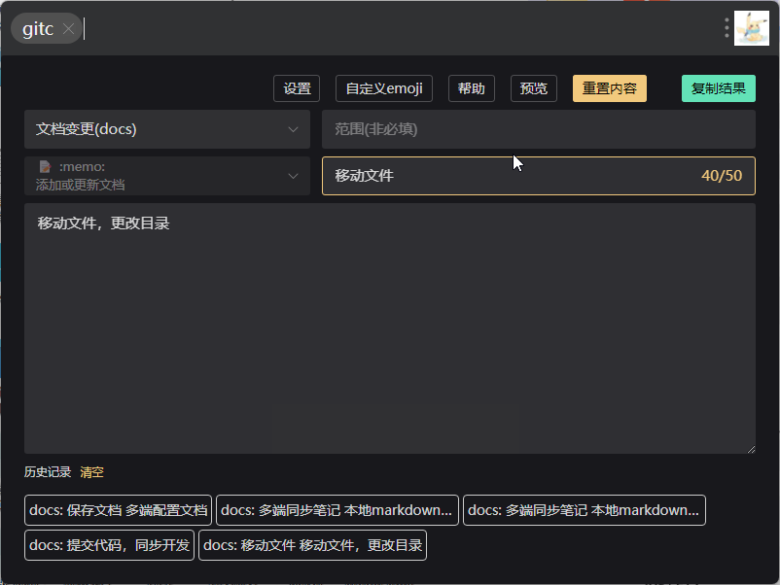Image resolution: width=780 pixels, height=585 pixels.
Task: Open 自定义emoji panel
Action: pos(384,88)
